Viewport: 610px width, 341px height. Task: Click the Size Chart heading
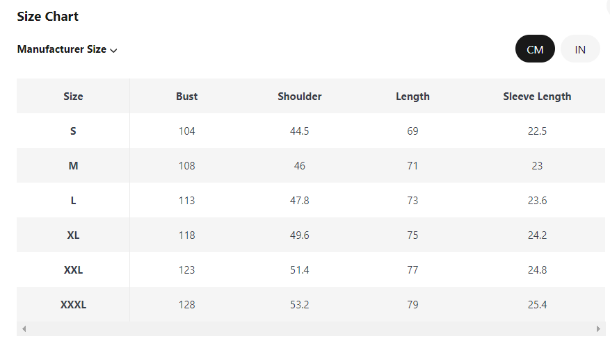coord(48,17)
